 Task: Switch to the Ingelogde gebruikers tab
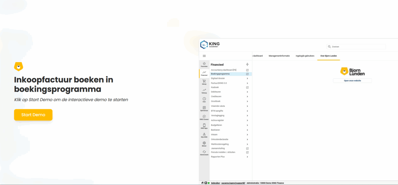305,56
